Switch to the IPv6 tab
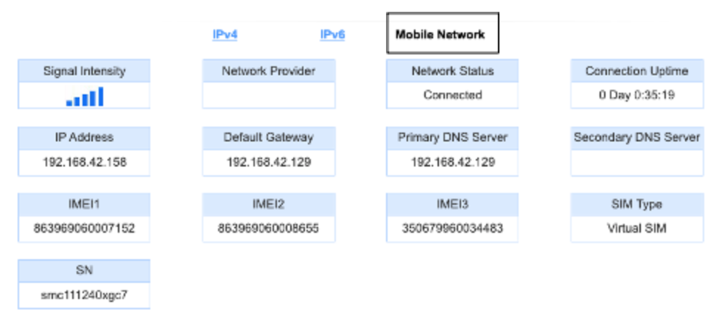Viewport: 716px width, 327px height. [332, 35]
